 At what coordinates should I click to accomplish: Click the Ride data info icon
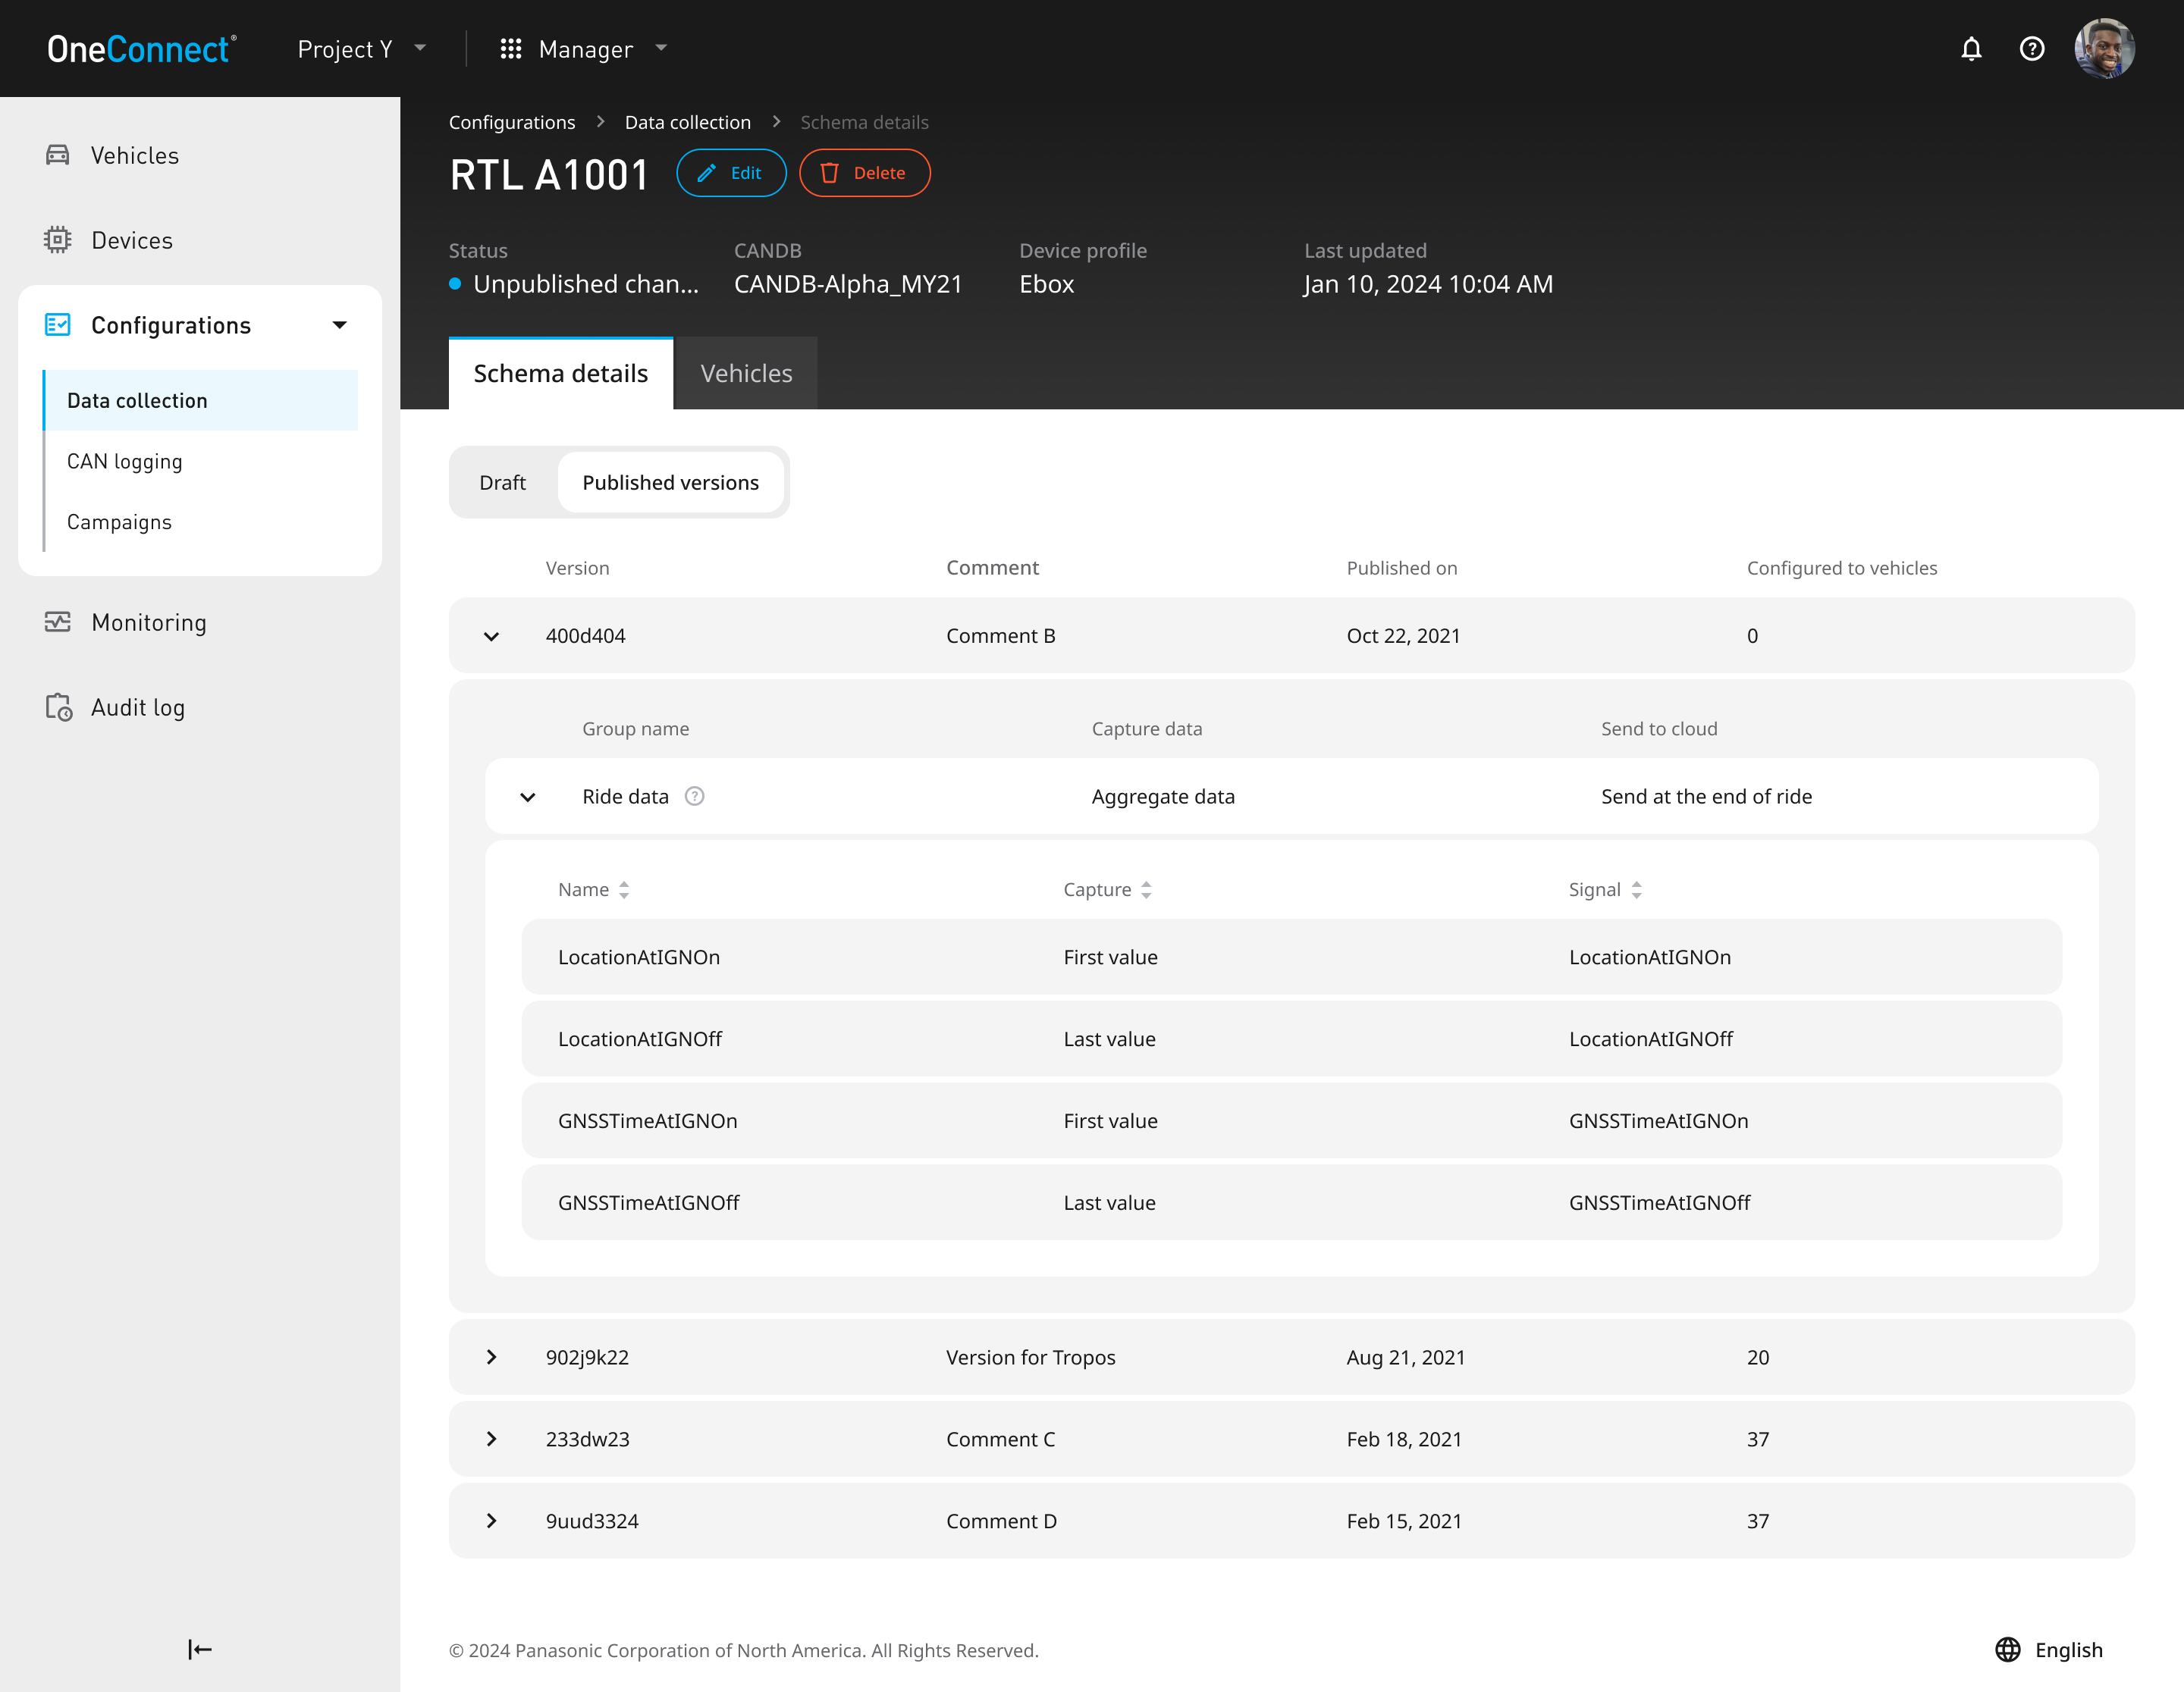[694, 797]
